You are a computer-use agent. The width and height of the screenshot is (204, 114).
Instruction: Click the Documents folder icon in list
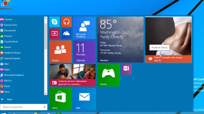pos(2,30)
